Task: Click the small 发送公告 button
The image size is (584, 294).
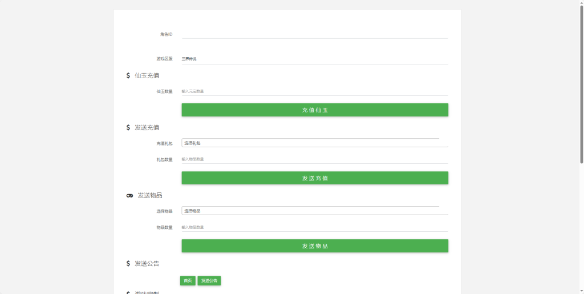Action: coord(209,281)
